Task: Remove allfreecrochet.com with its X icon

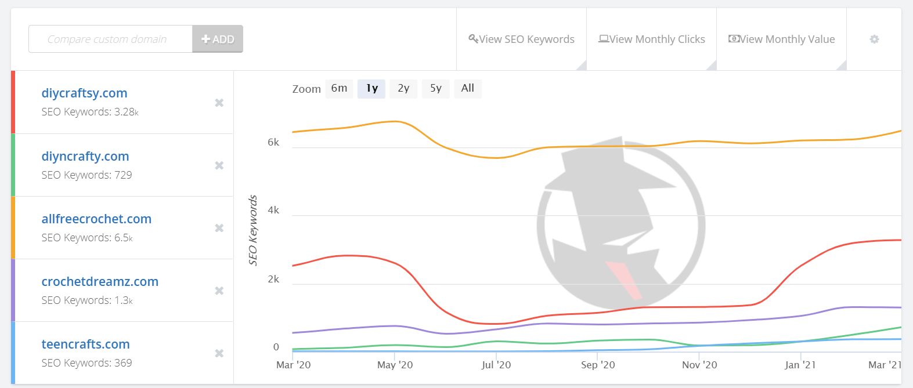Action: pyautogui.click(x=219, y=228)
